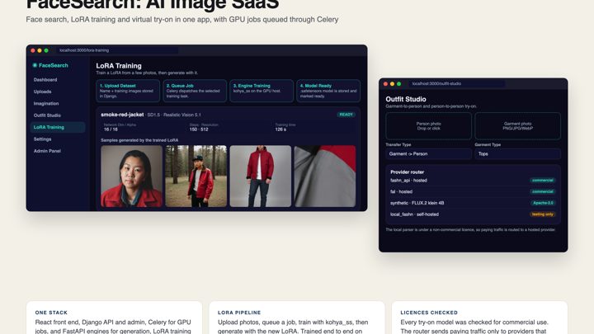The image size is (594, 334).
Task: Select the '4. Model Ready' step card
Action: pos(328,91)
